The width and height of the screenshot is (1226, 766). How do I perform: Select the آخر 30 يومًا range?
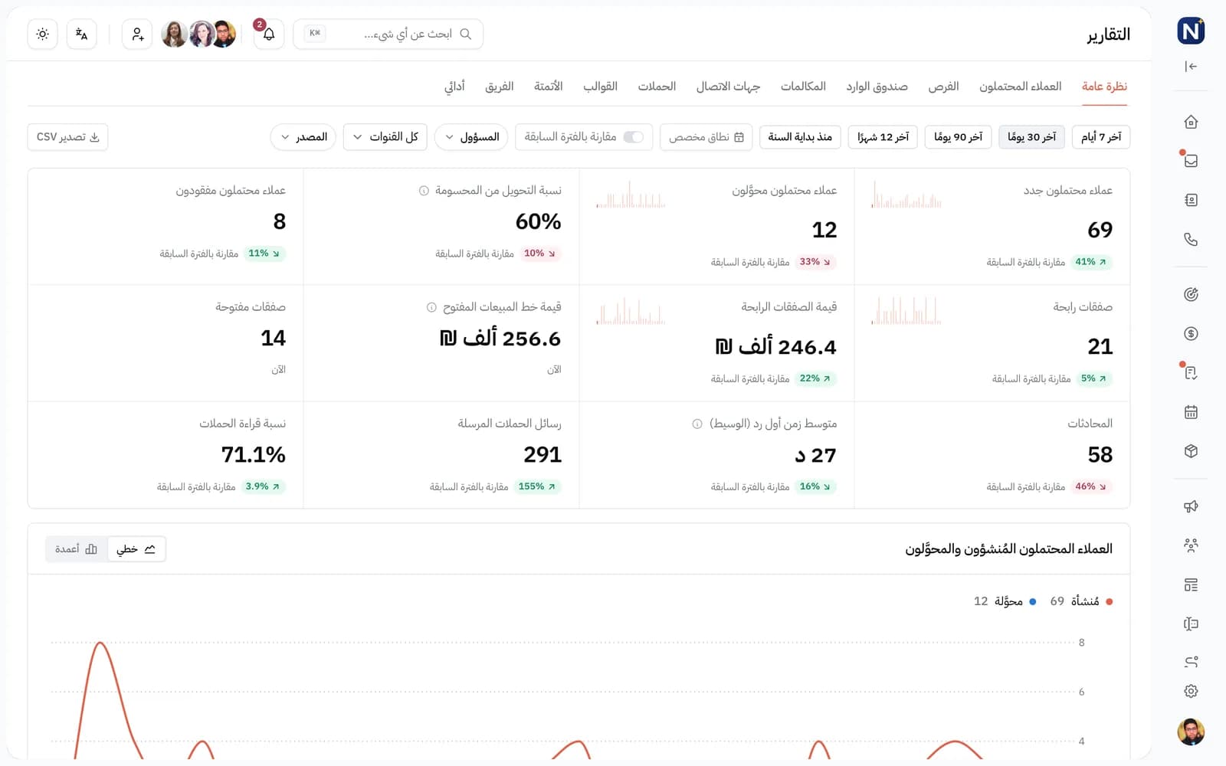[x=1031, y=137]
